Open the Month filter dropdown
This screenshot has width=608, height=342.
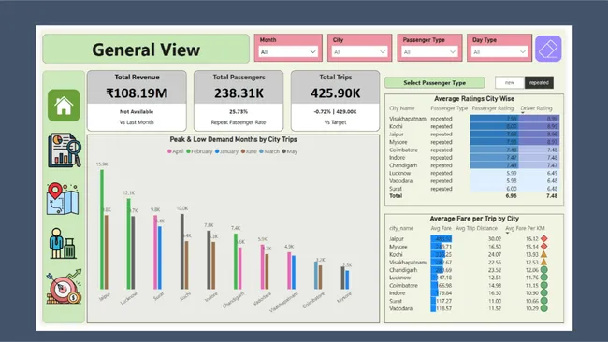tap(288, 52)
